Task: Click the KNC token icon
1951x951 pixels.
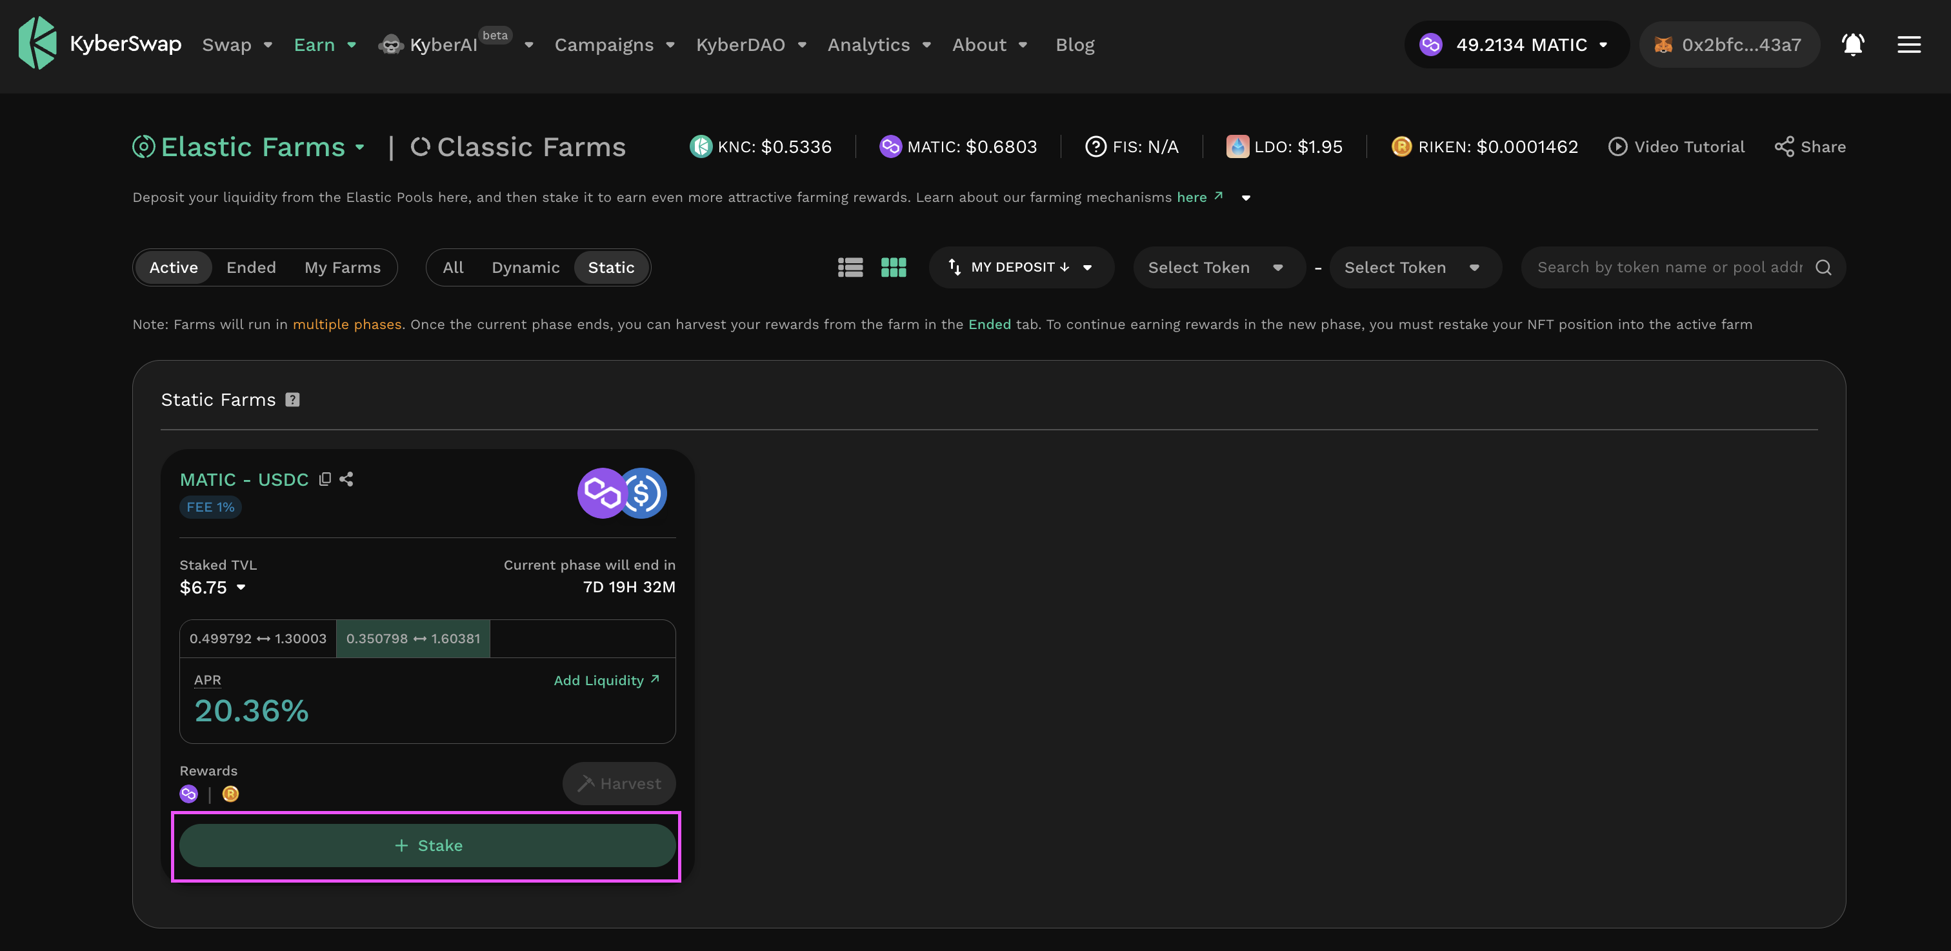Action: coord(701,146)
